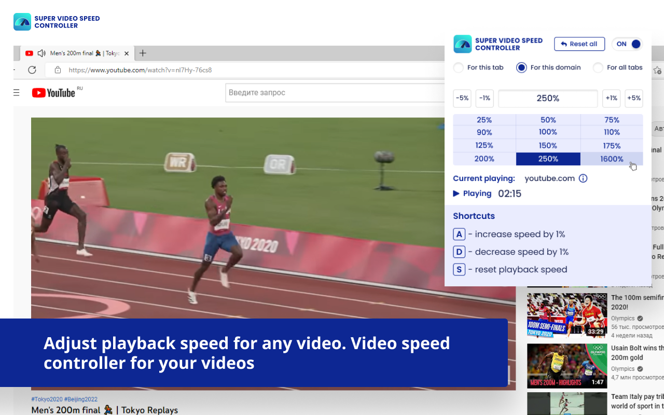This screenshot has height=415, width=664.
Task: Add the page to bookmarks via star icon
Action: [x=658, y=70]
